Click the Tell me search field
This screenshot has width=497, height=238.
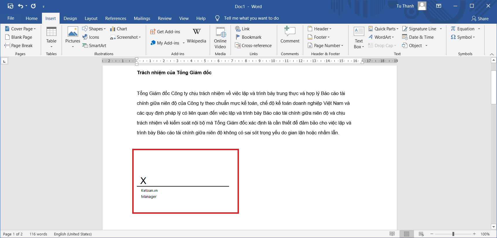[x=251, y=18]
